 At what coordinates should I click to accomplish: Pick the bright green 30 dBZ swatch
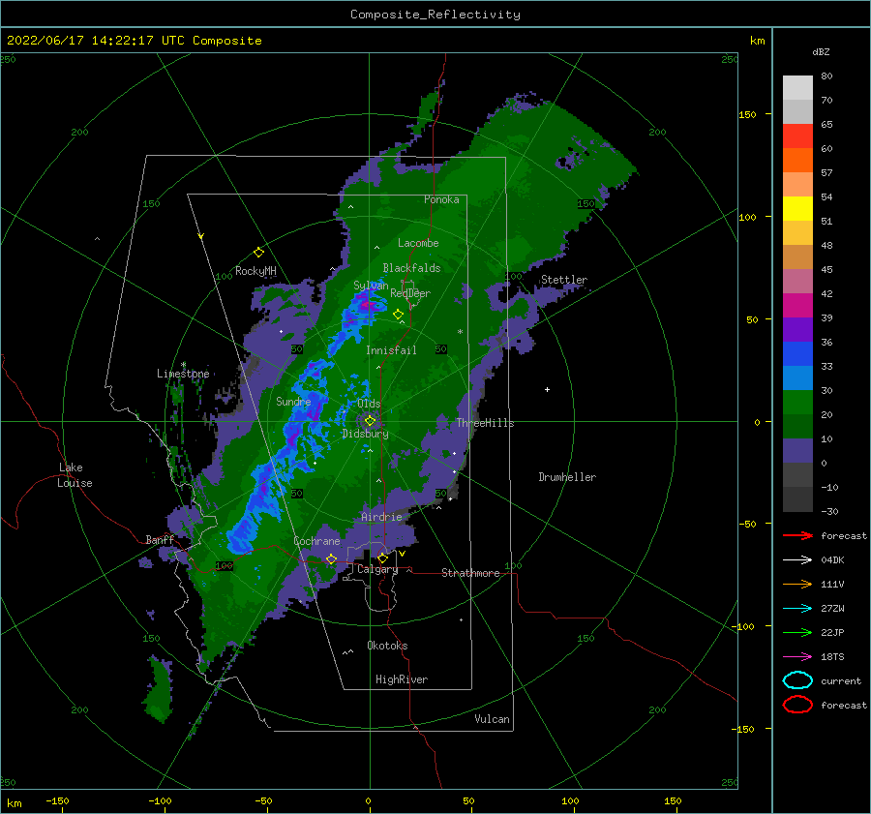797,402
